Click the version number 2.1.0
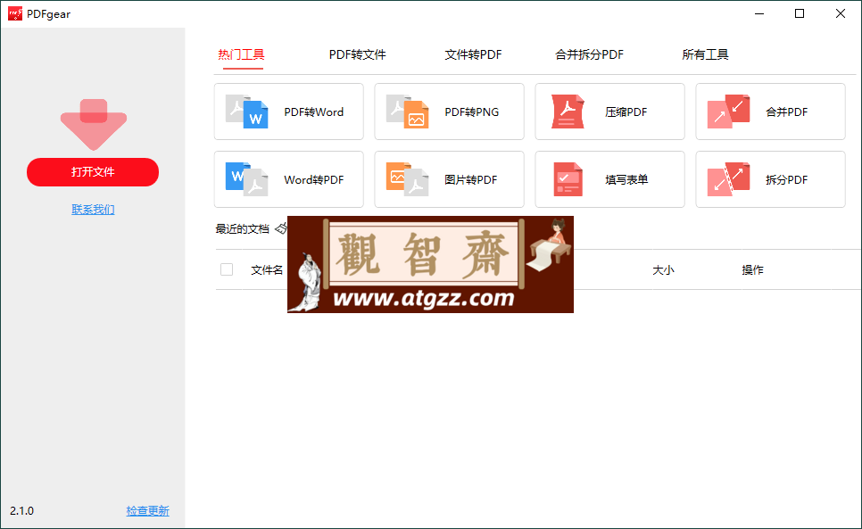 pos(22,511)
